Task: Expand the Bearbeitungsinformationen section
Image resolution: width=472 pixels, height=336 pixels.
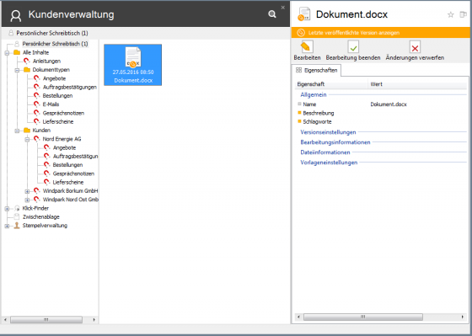Action: pos(335,142)
